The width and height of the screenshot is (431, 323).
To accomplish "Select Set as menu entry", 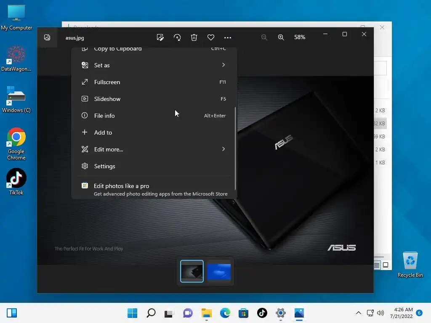I will tap(154, 65).
